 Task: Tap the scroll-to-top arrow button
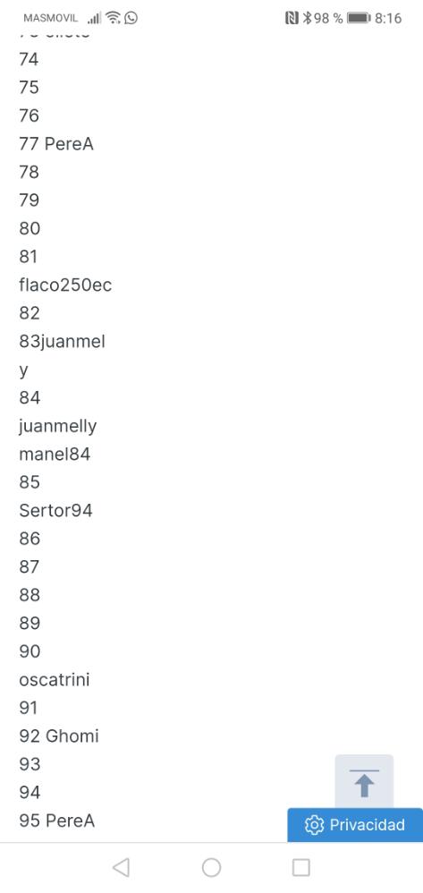(x=364, y=782)
